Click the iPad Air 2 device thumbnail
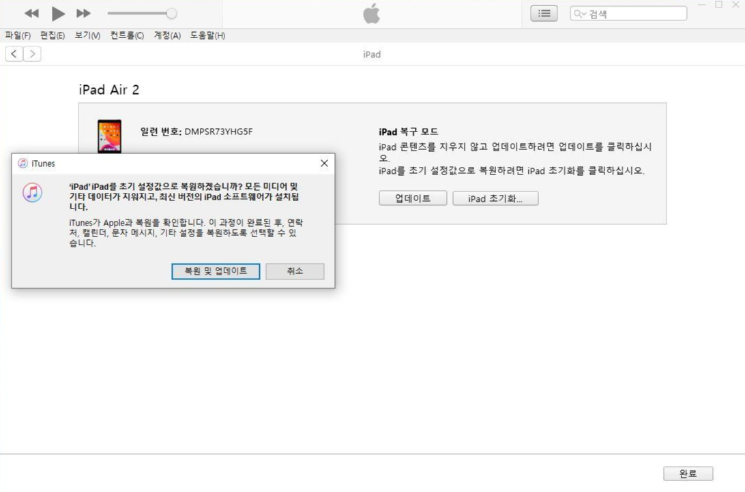Image resolution: width=745 pixels, height=492 pixels. tap(109, 136)
